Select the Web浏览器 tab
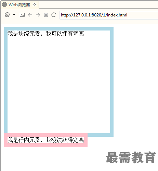Screen dimensions: 158x171 [19, 5]
